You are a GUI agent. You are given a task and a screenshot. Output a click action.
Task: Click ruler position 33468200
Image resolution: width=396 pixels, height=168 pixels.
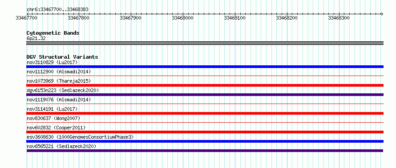(287, 18)
